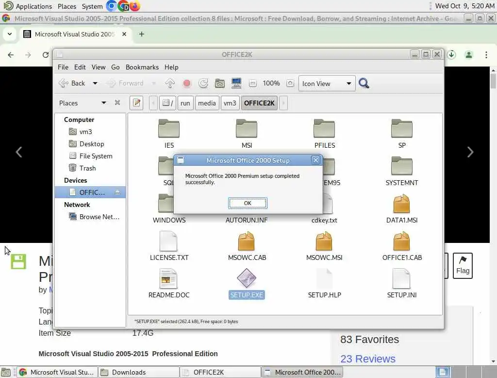Screen dimensions: 497x378
Task: Select Desktop in the sidebar
Action: point(90,144)
